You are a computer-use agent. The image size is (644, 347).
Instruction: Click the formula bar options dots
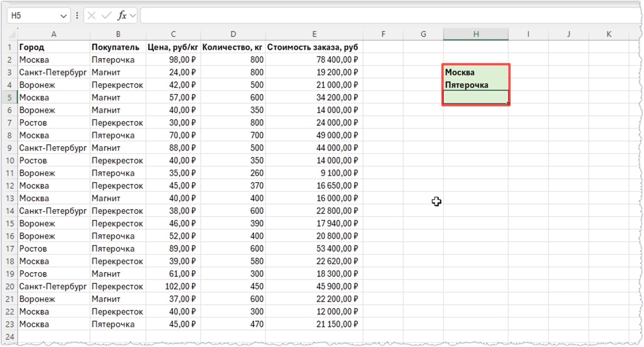point(77,16)
